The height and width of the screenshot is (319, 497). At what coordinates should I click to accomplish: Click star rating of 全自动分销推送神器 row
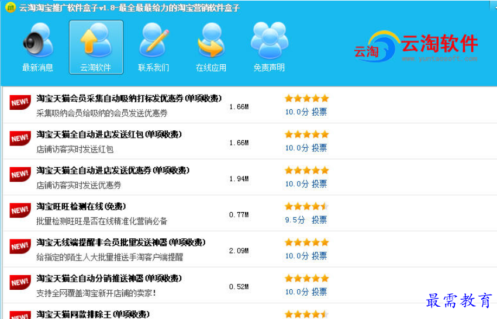tap(306, 279)
